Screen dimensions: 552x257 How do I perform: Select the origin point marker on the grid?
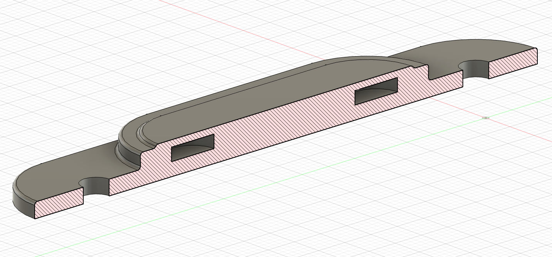click(x=486, y=118)
